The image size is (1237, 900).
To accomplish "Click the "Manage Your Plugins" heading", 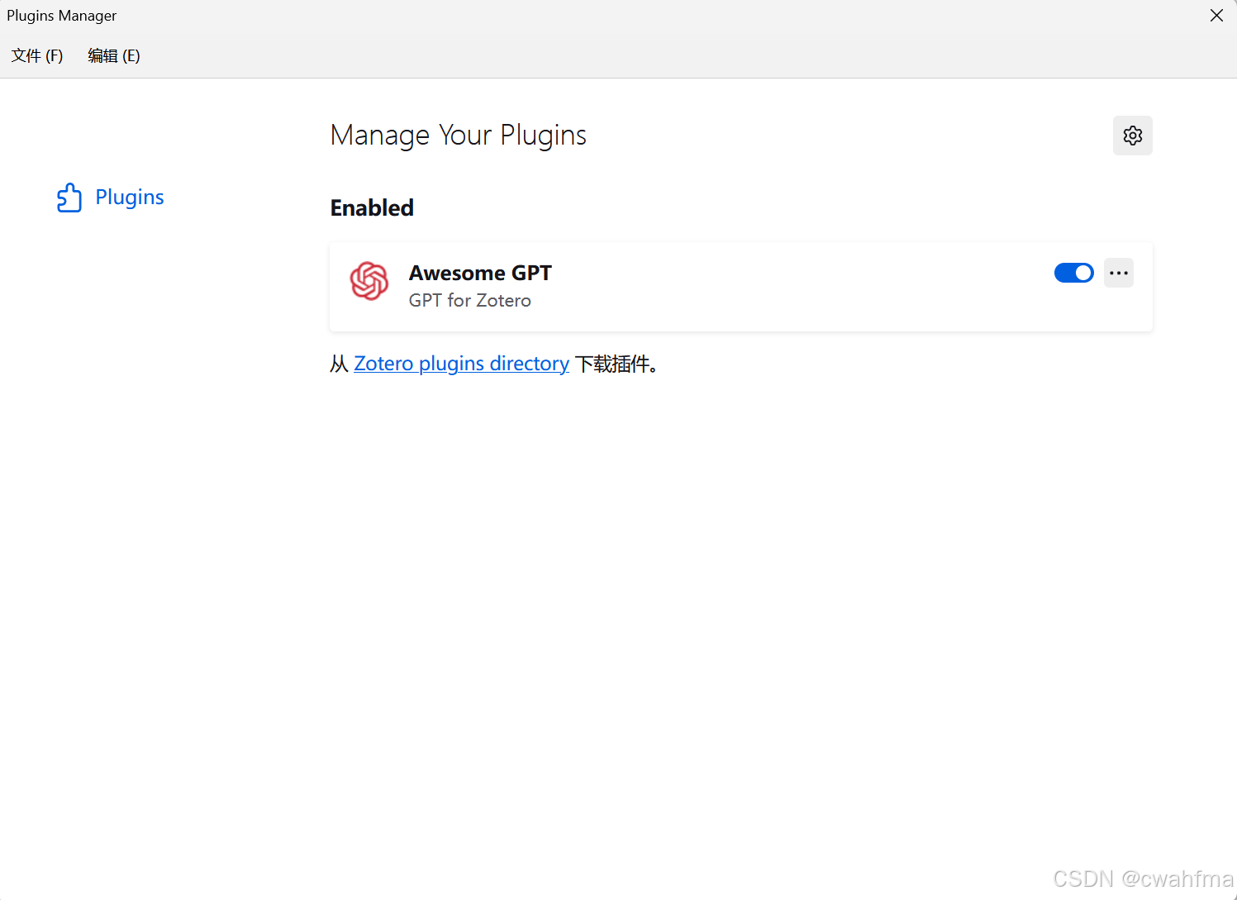I will tap(458, 136).
